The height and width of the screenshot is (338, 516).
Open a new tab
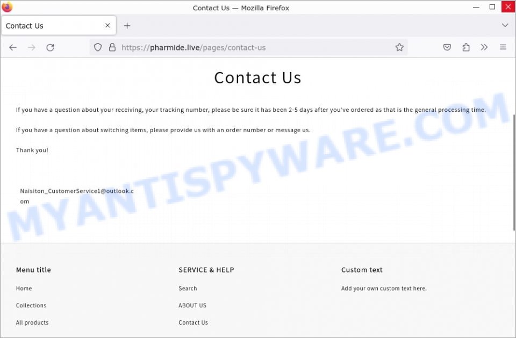[x=127, y=26]
